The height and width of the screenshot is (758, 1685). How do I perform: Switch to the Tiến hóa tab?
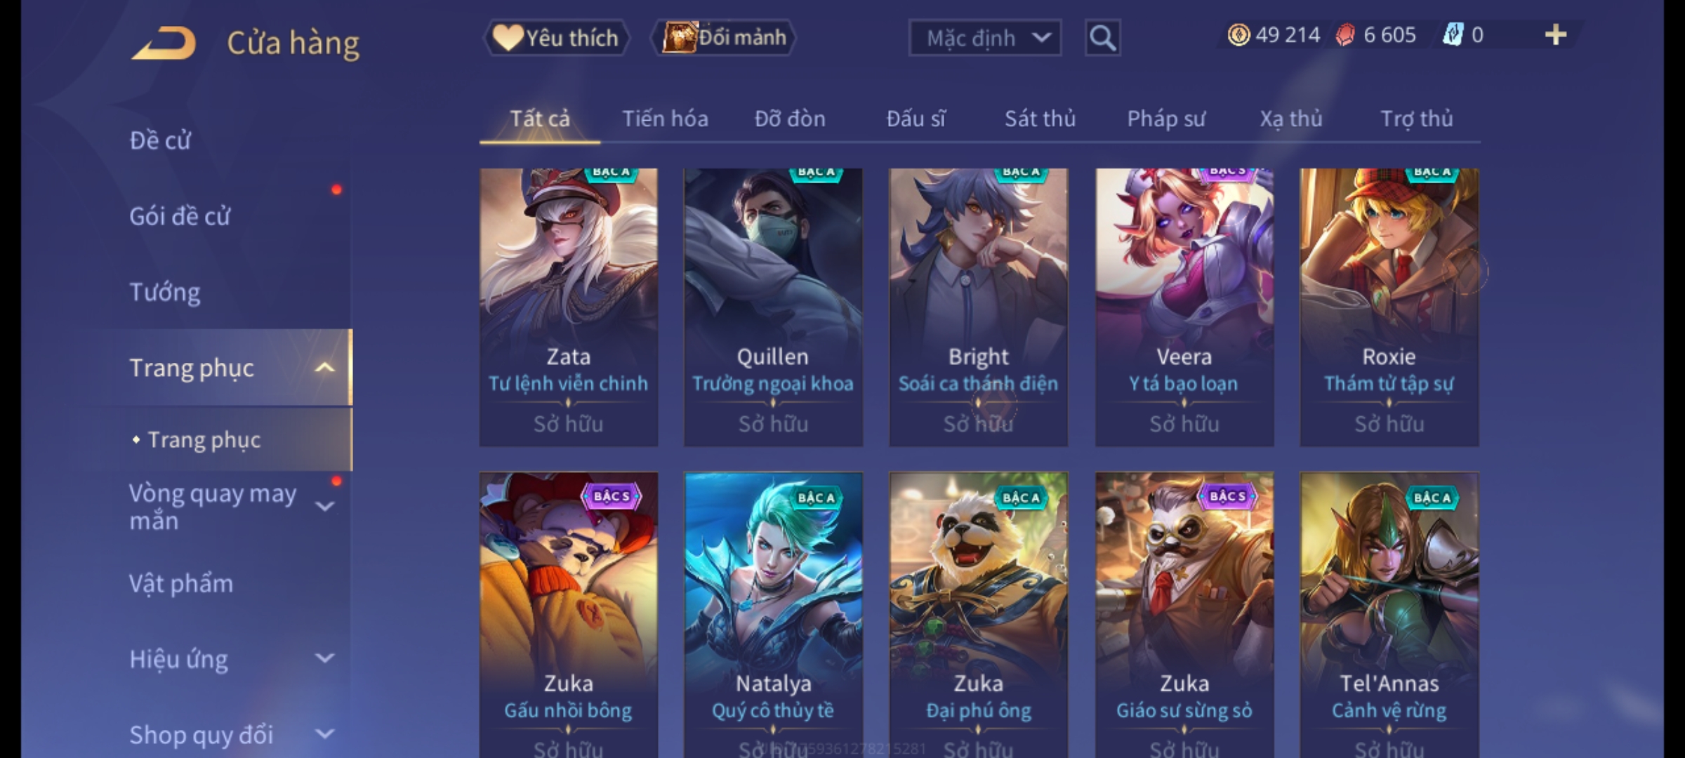(x=665, y=119)
